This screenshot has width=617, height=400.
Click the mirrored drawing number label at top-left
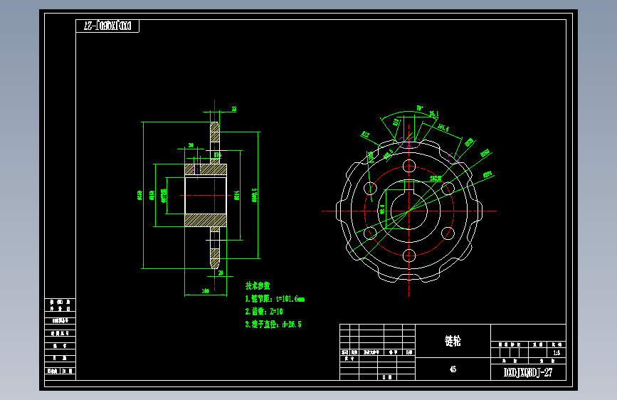[x=107, y=26]
